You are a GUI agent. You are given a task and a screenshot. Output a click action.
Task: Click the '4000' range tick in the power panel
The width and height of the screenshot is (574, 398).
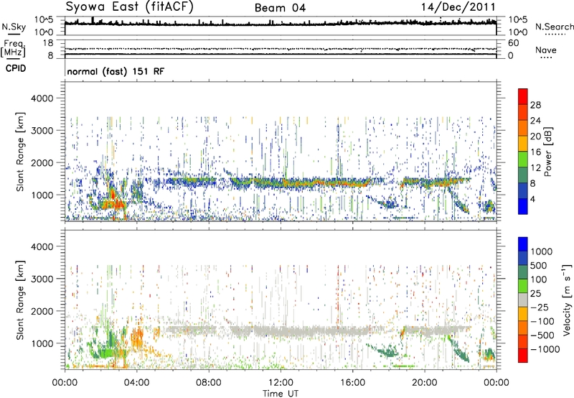click(42, 98)
